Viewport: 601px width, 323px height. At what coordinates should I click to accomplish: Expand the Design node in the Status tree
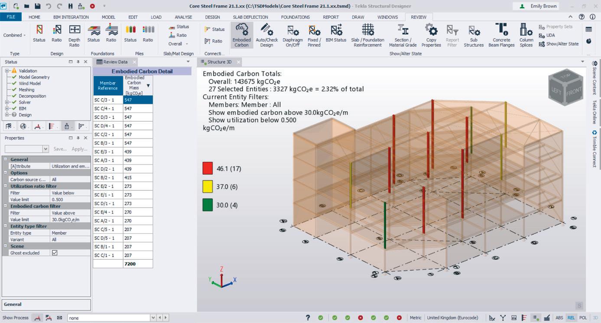[7, 115]
